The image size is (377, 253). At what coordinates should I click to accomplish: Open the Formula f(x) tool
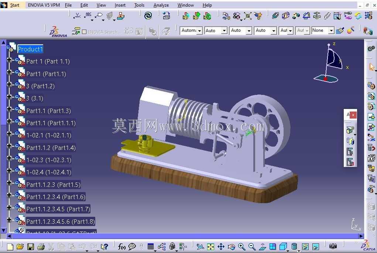click(x=121, y=246)
